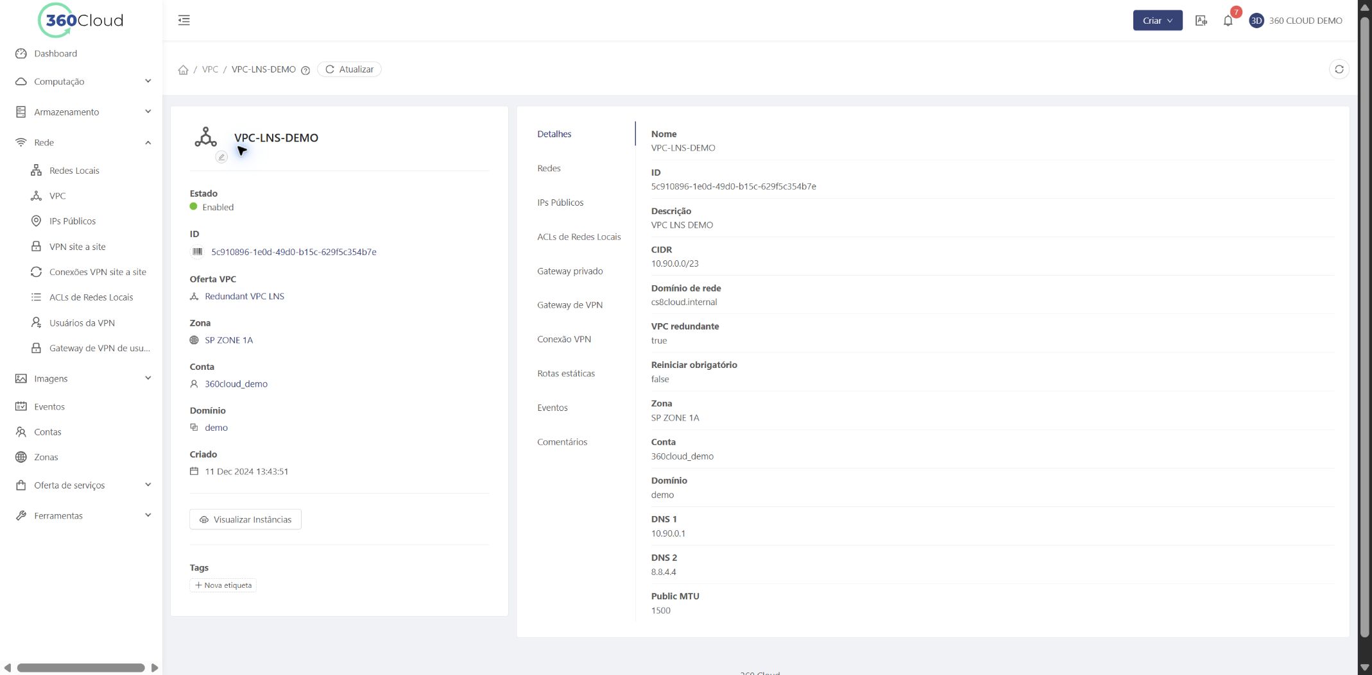Open the Criar dropdown
Image resolution: width=1372 pixels, height=675 pixels.
tap(1157, 21)
